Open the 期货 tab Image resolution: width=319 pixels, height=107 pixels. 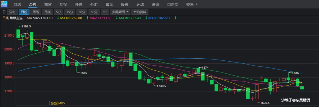48,4
